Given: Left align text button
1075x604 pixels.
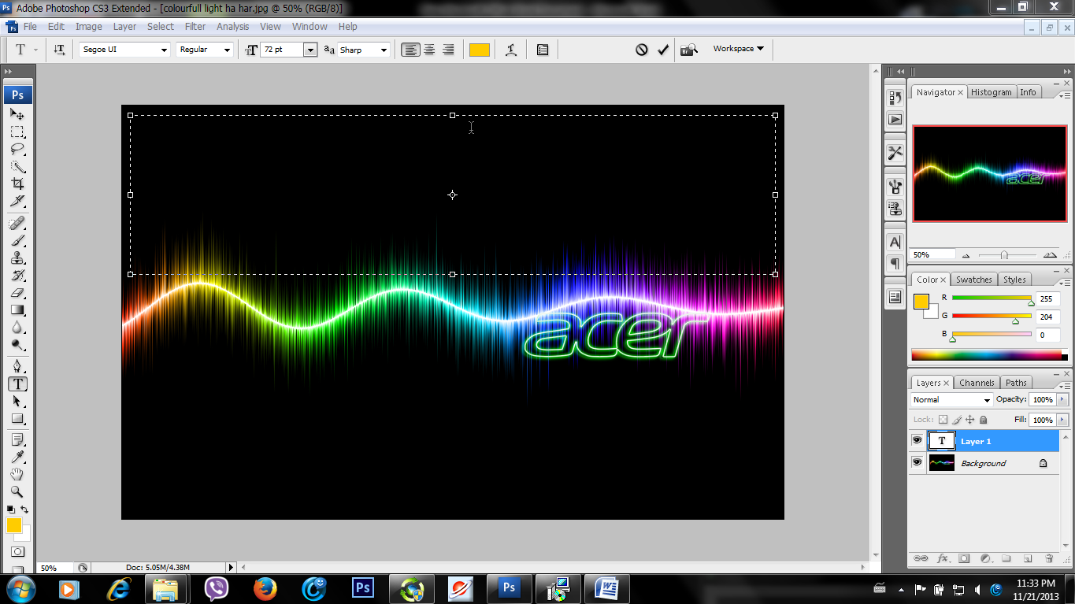Looking at the screenshot, I should coord(410,50).
